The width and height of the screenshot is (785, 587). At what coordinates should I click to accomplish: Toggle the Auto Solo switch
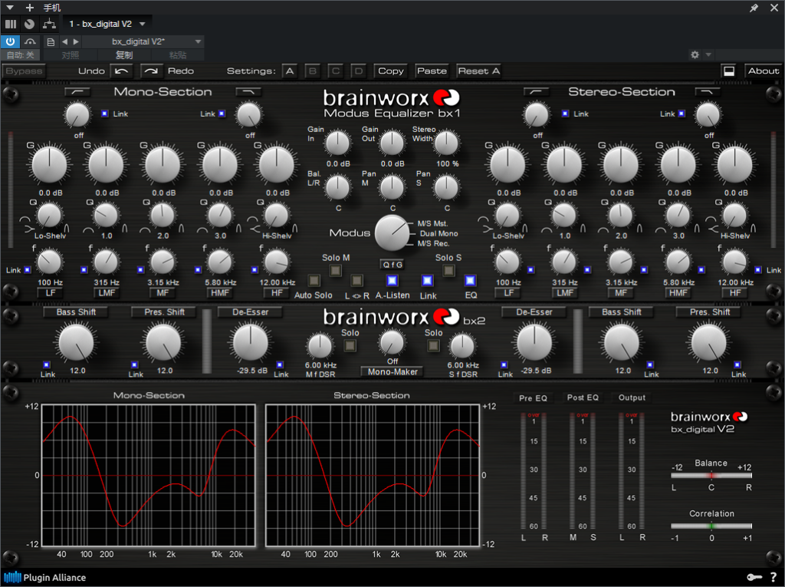pyautogui.click(x=314, y=281)
